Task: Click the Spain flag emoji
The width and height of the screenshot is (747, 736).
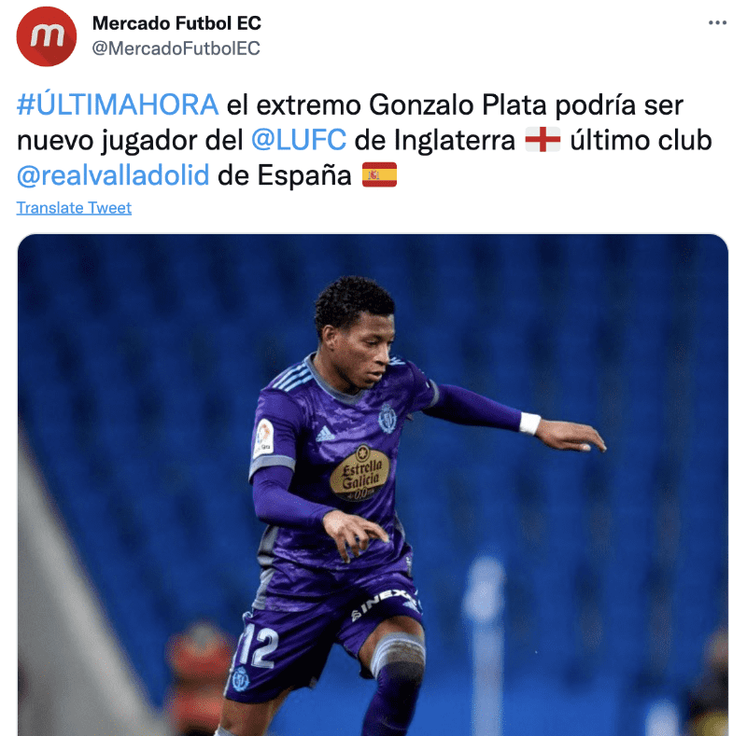Action: click(379, 174)
